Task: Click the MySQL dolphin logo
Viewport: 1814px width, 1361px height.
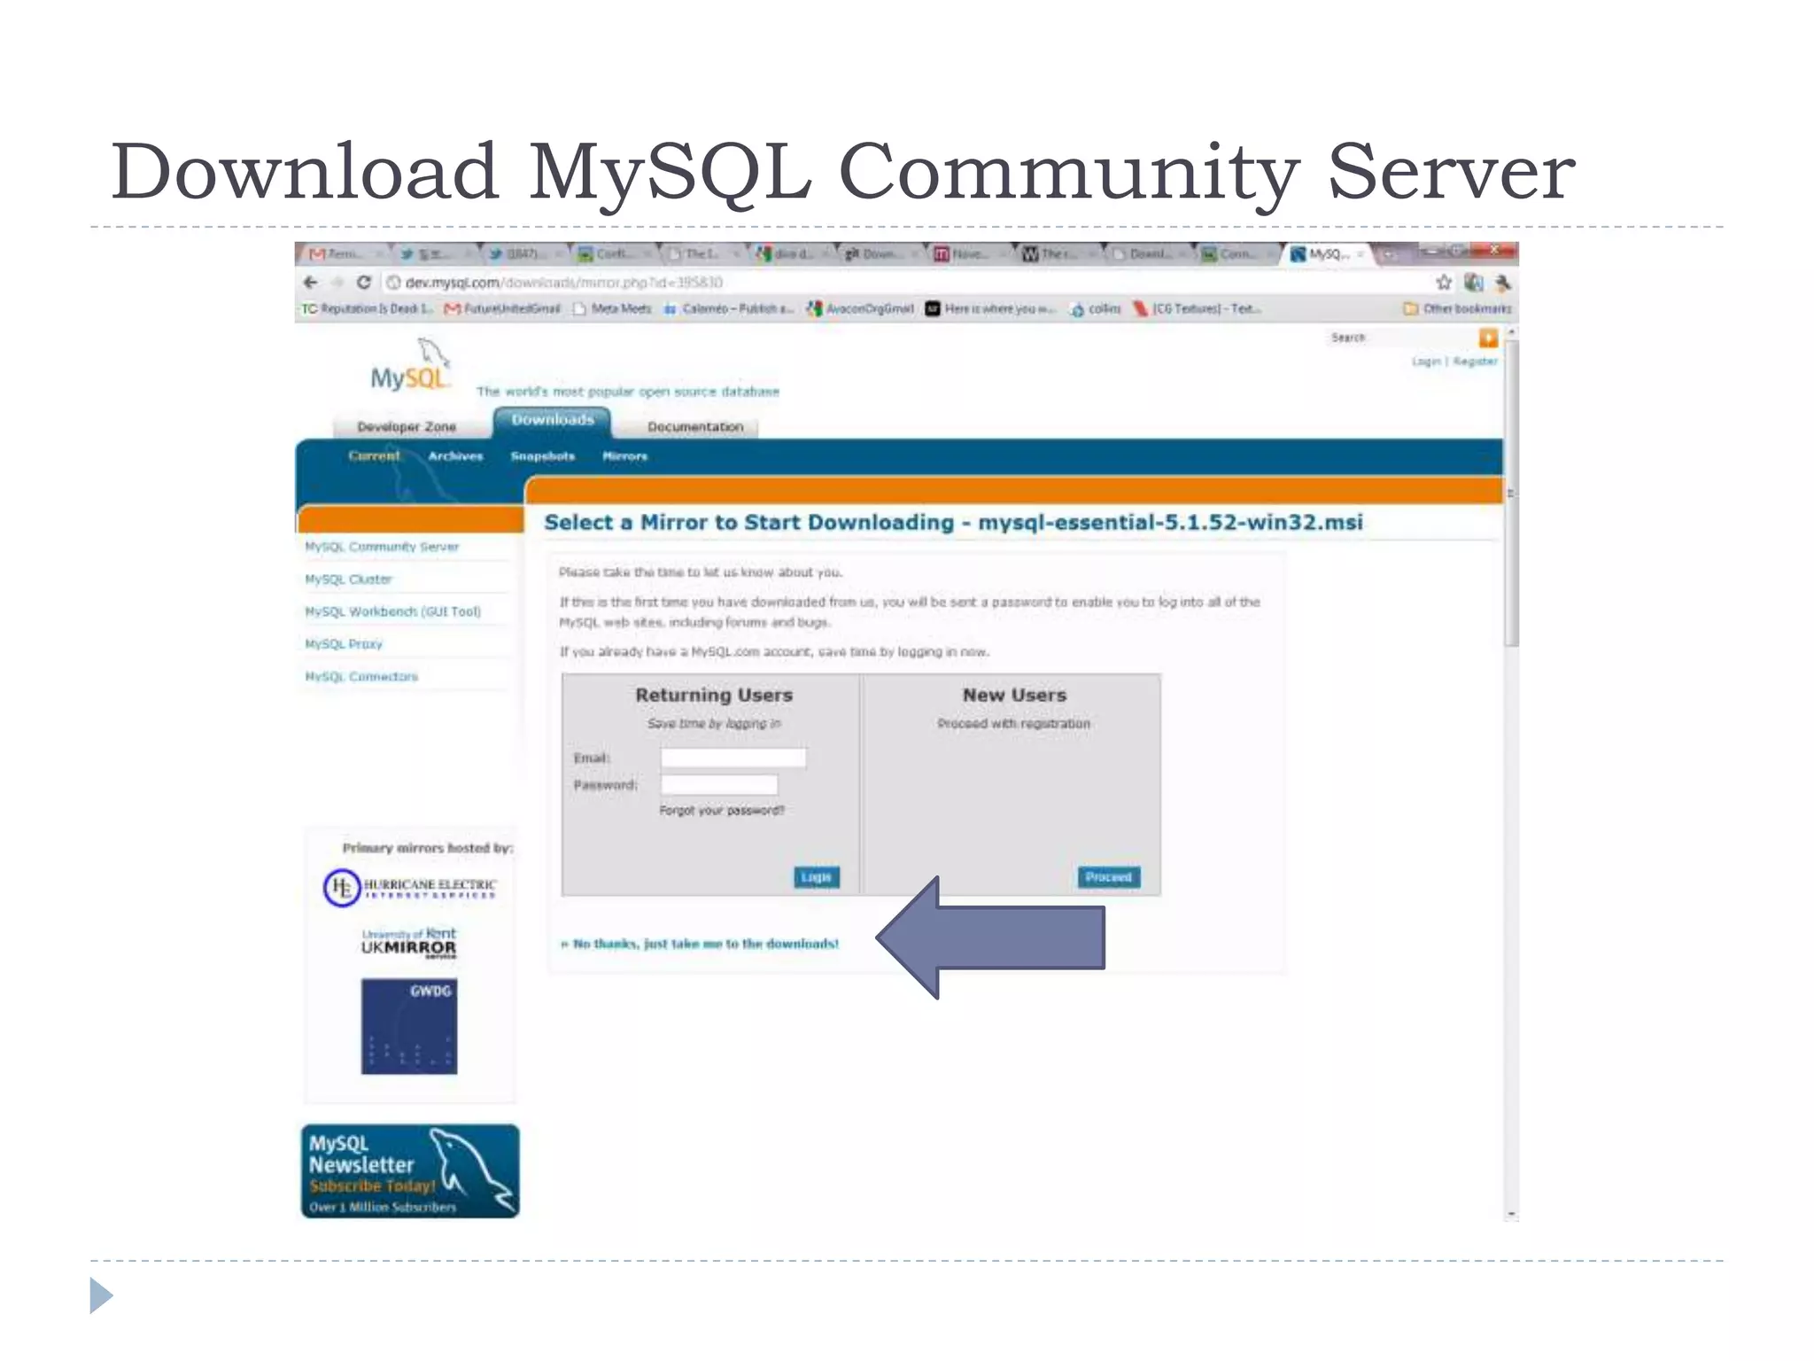Action: [411, 365]
